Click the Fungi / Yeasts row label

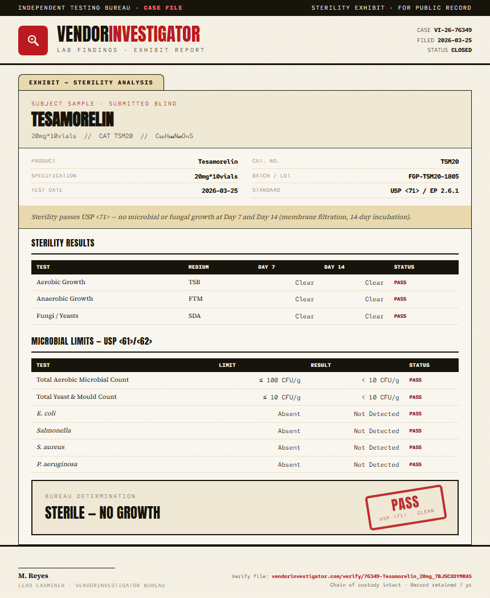click(58, 316)
